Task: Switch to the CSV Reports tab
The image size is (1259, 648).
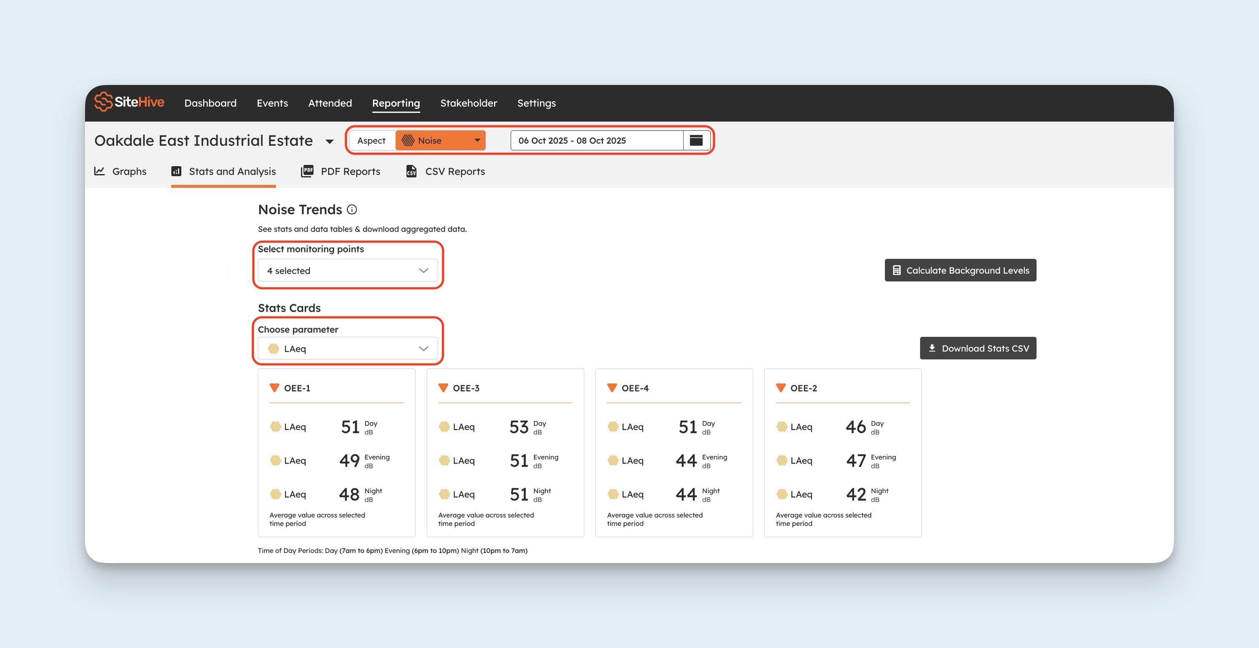Action: click(x=445, y=172)
